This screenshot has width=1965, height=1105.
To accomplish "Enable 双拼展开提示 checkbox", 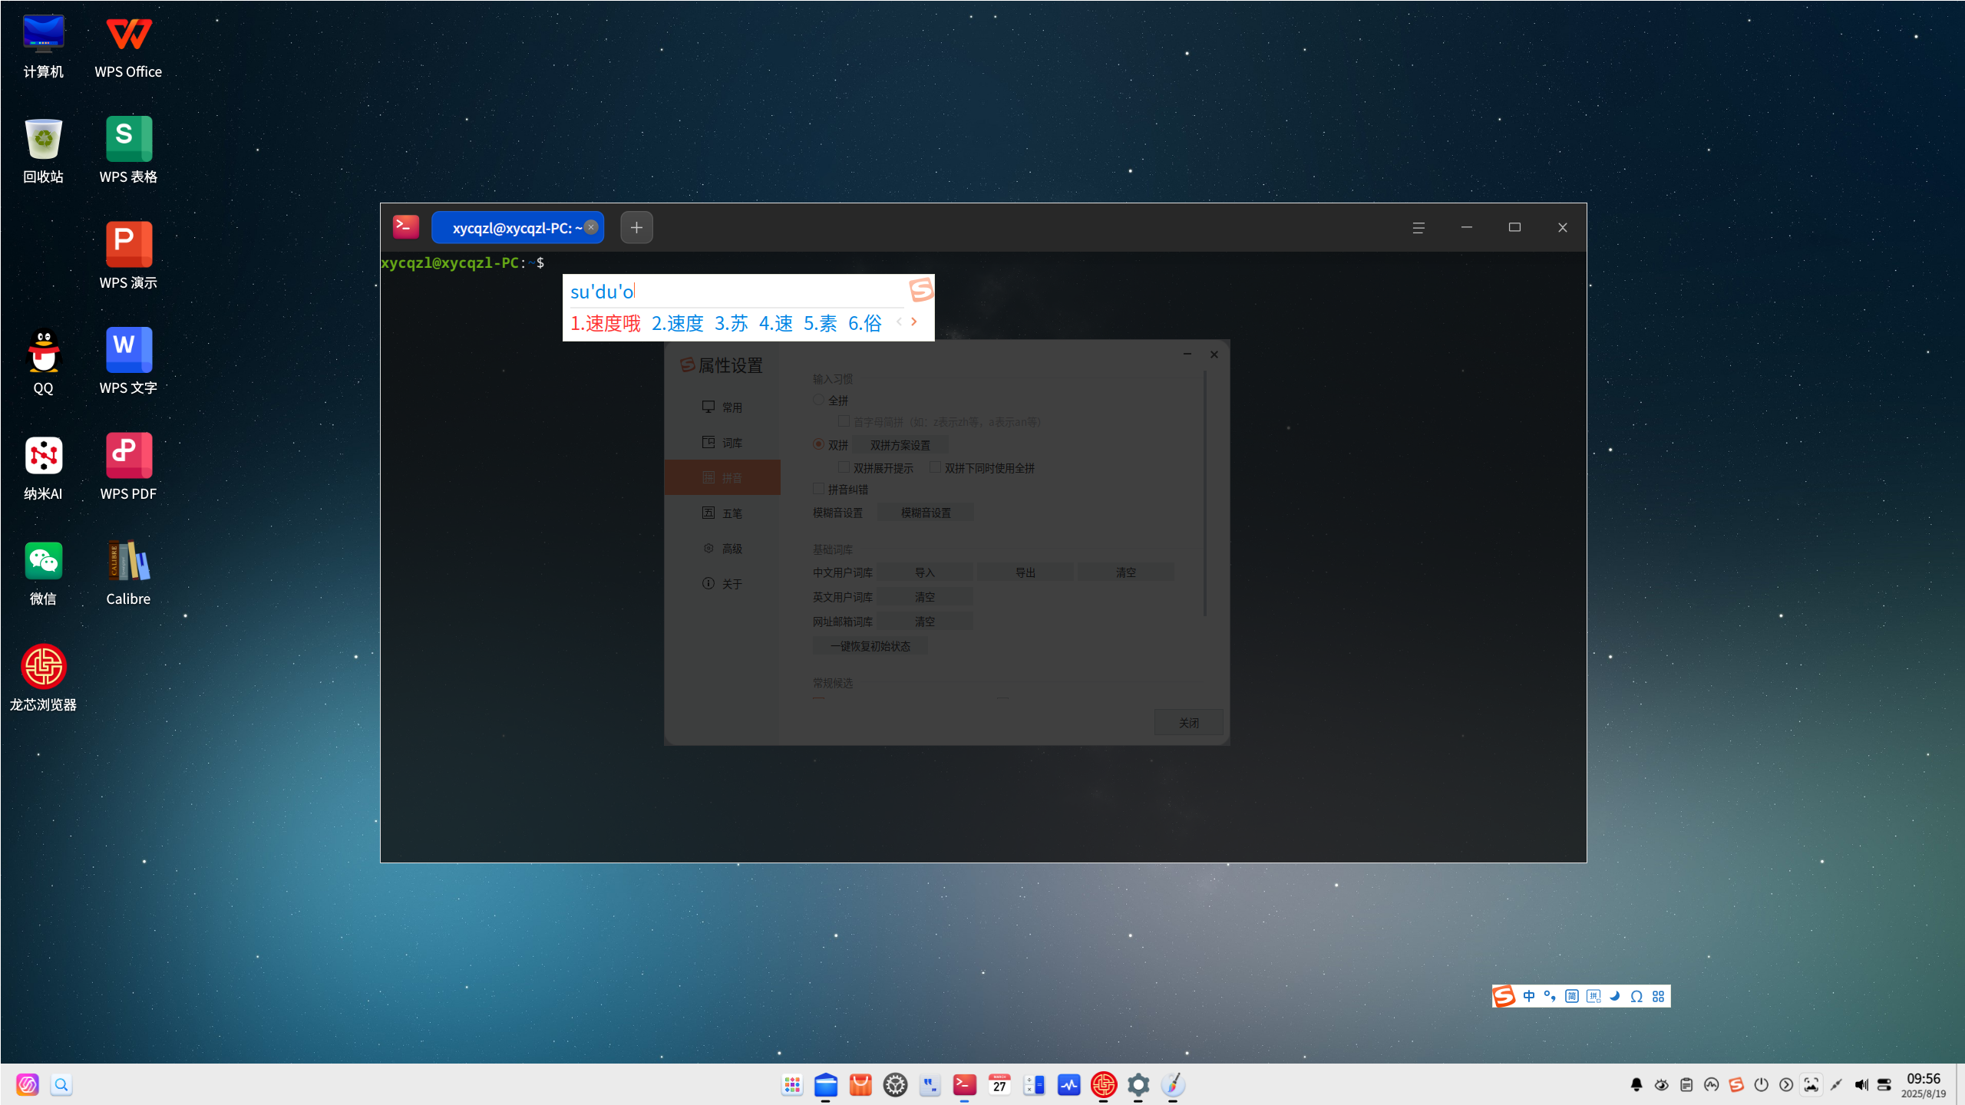I will pyautogui.click(x=844, y=467).
